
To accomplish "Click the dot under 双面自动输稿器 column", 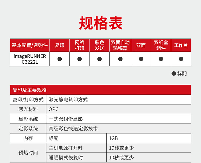I will pos(120,59).
